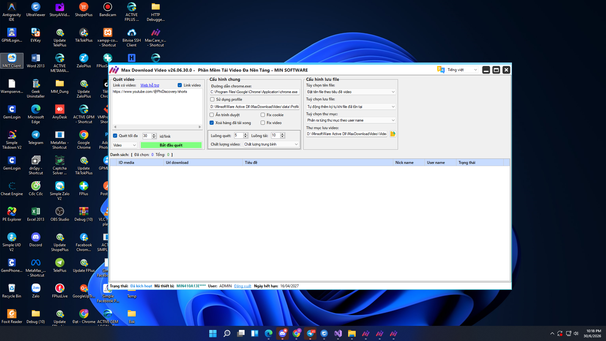Screen dimensions: 606x341
Task: Select the ShopePlus desktop icon
Action: pos(84,10)
